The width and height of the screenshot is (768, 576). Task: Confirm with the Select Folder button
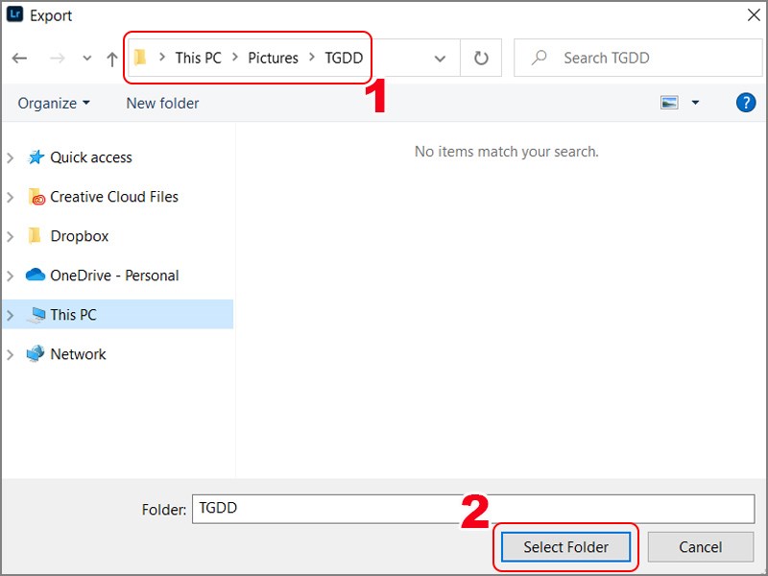[x=565, y=546]
